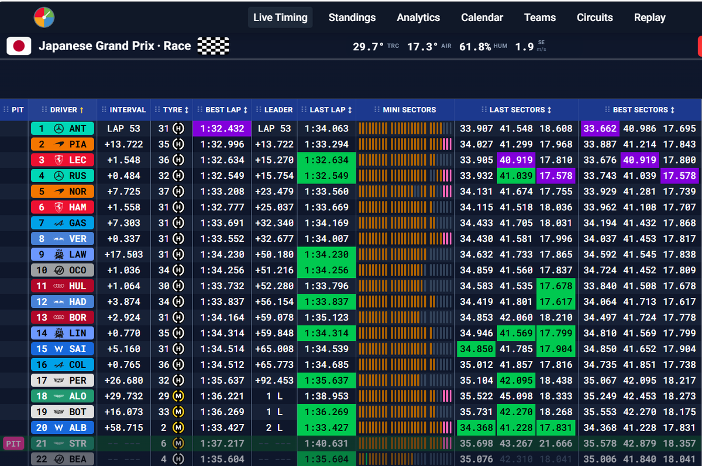Click green last lap 1:32.634 for LEC
Screen dimensions: 702x466
click(x=326, y=160)
